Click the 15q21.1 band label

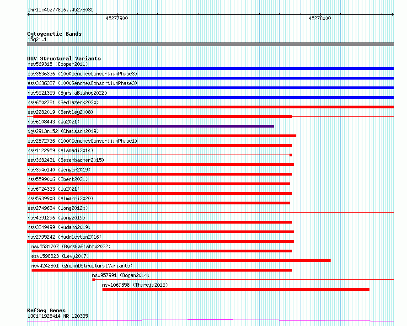[x=37, y=39]
